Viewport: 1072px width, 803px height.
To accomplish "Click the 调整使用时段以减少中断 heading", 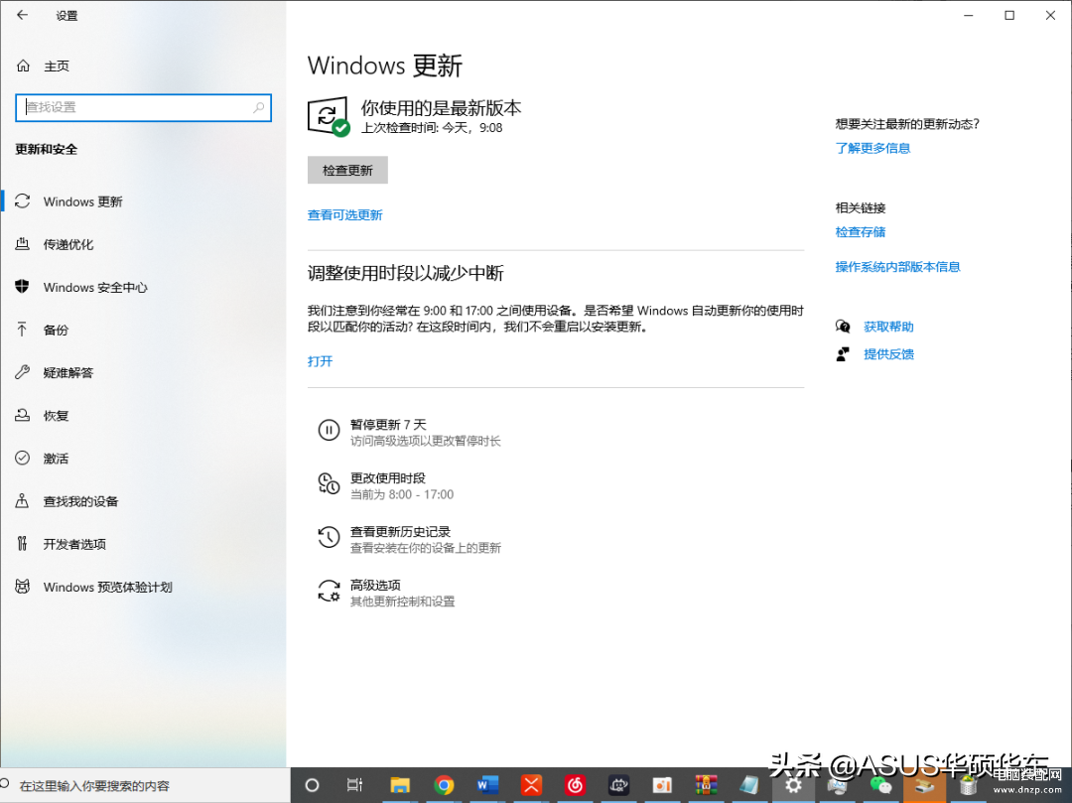I will pyautogui.click(x=405, y=273).
